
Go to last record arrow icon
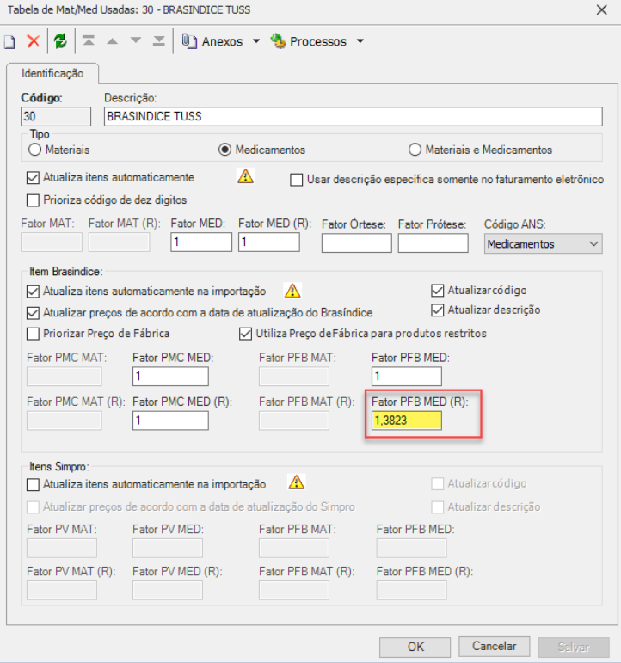point(159,41)
